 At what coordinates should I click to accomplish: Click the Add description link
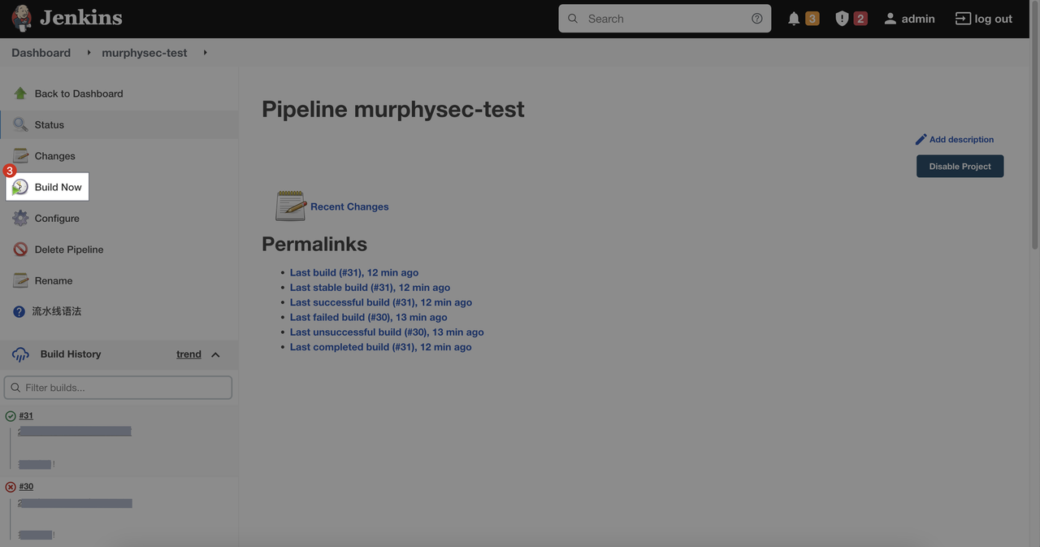[x=960, y=140]
